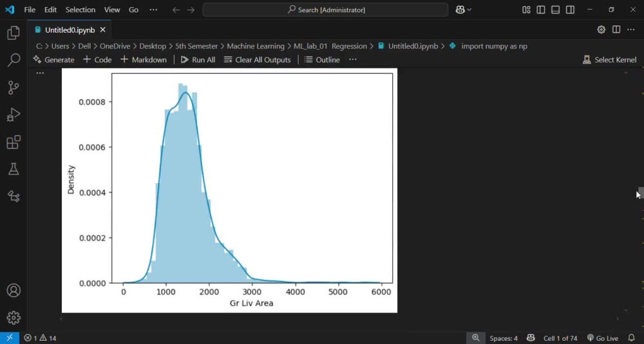Click the Dell breadcrumb segment

click(x=84, y=46)
